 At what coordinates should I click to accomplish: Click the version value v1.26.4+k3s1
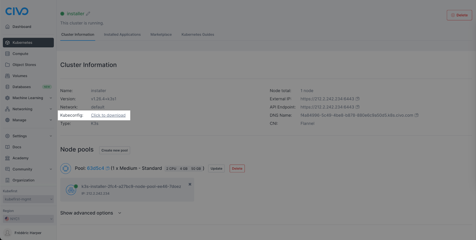point(104,99)
